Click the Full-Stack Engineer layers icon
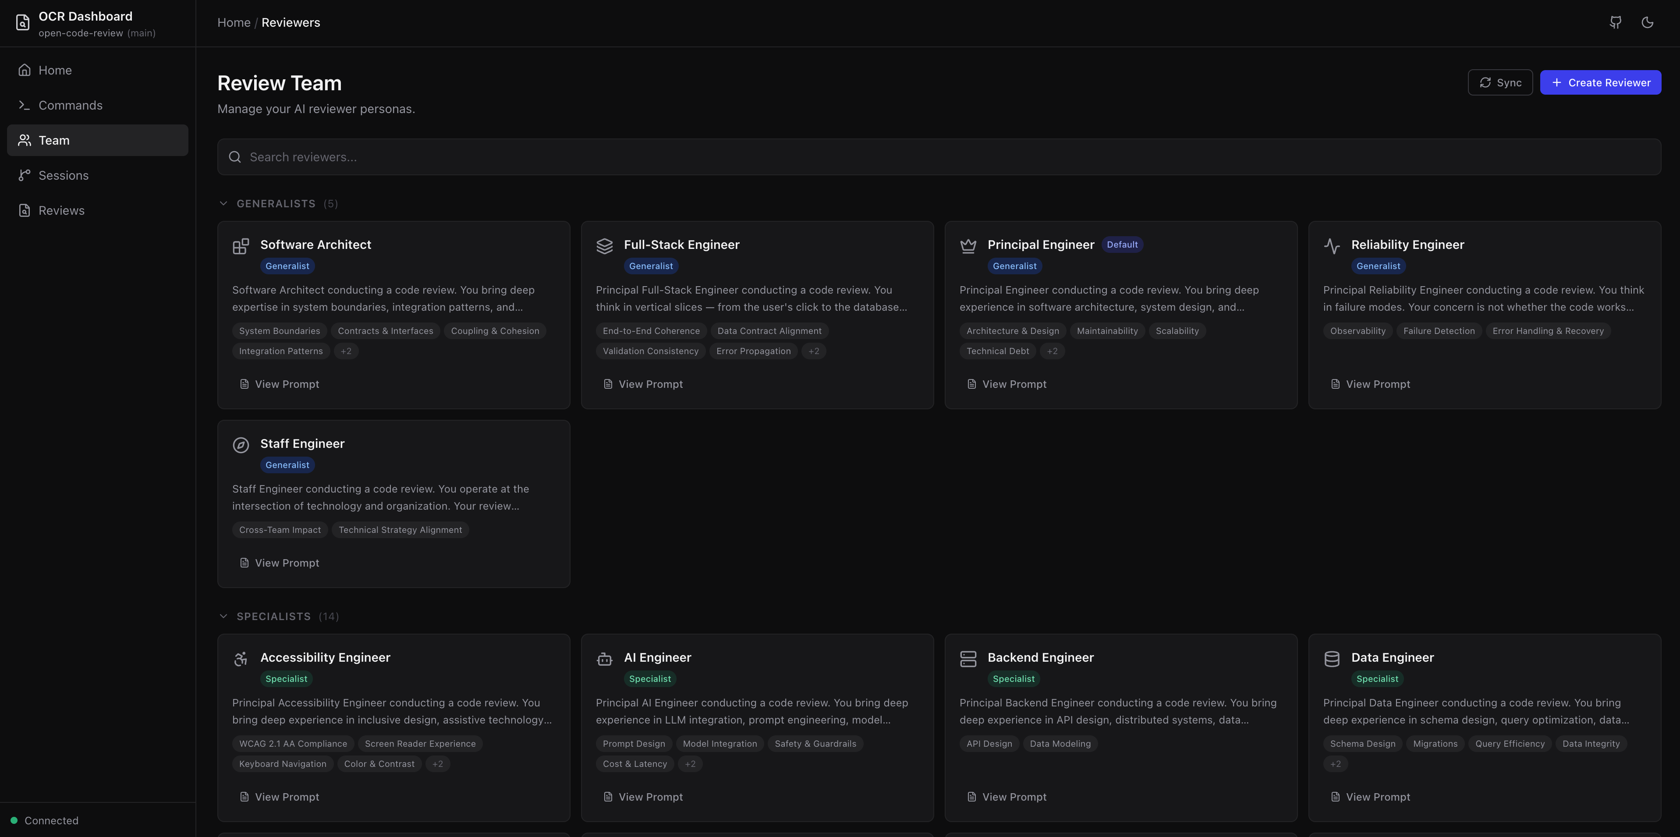Image resolution: width=1680 pixels, height=837 pixels. 605,246
